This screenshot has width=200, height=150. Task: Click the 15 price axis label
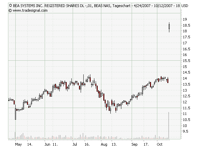click(185, 67)
